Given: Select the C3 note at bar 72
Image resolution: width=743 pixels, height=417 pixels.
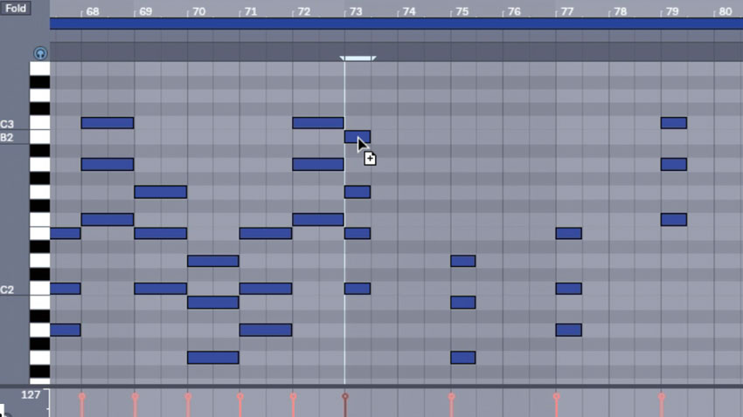Looking at the screenshot, I should [x=318, y=123].
